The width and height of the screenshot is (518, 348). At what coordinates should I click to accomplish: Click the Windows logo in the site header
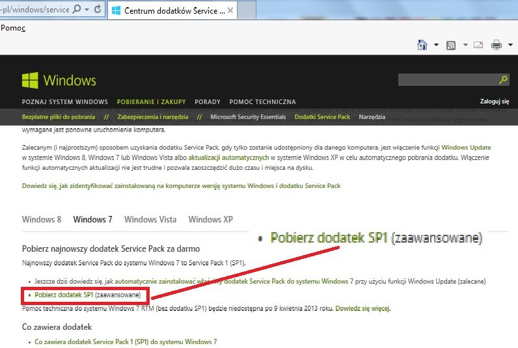(x=59, y=80)
